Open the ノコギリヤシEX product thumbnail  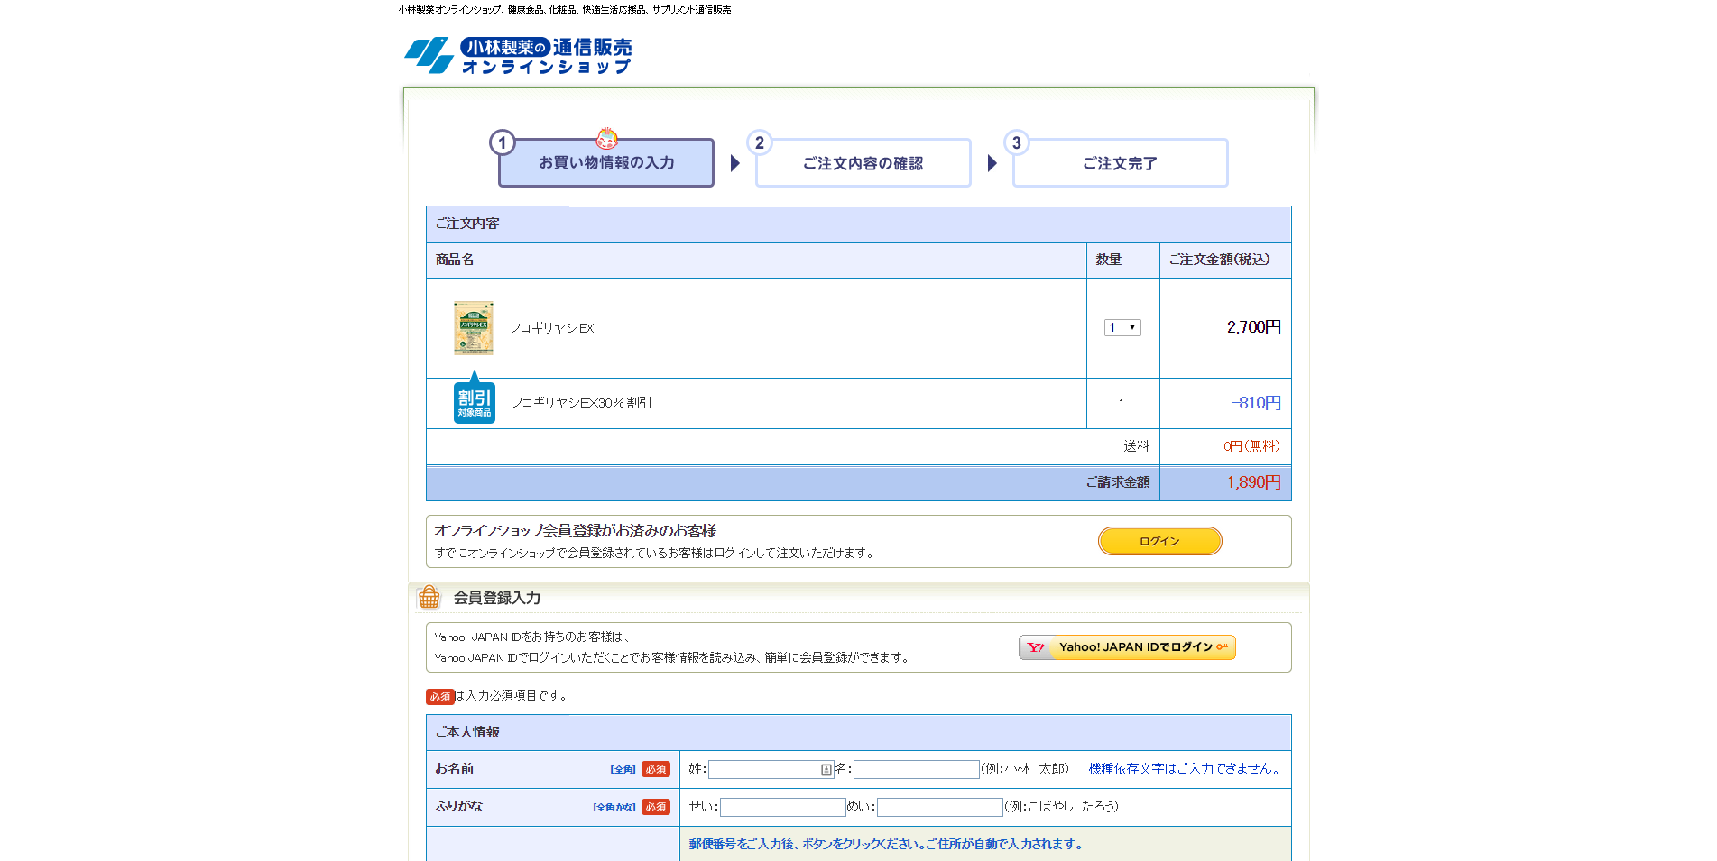coord(474,328)
